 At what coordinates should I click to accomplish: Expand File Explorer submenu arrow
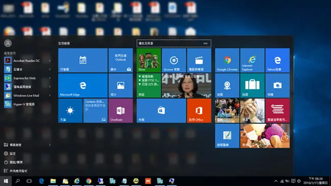tap(50, 145)
